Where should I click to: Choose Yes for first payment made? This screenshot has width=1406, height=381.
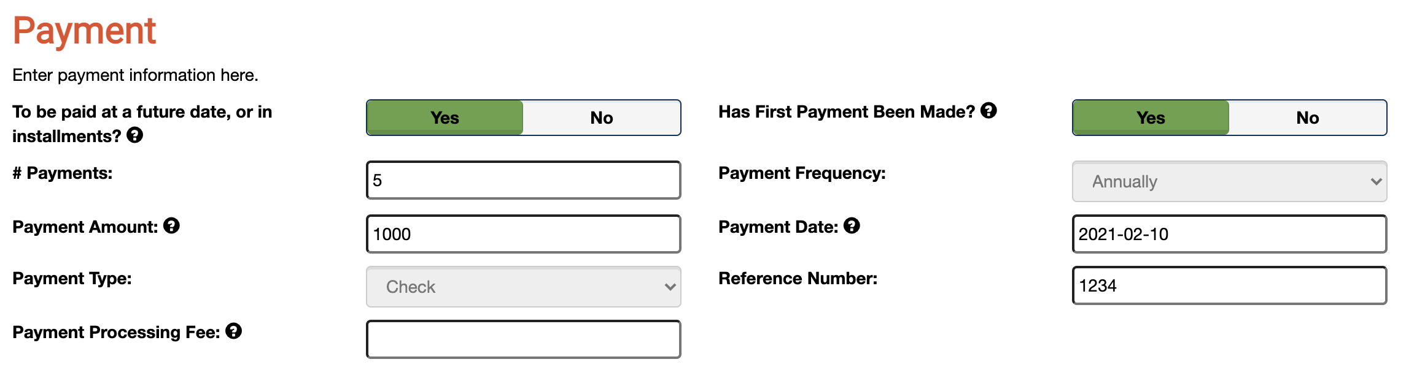(1150, 118)
